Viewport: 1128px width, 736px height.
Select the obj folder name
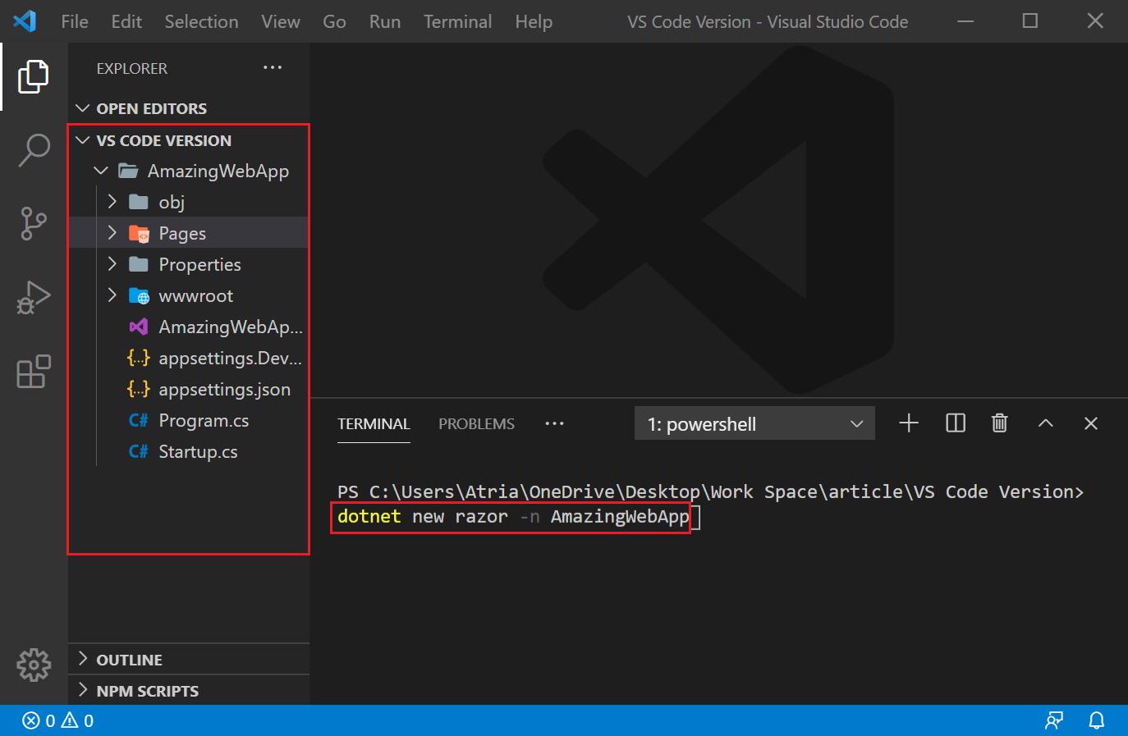coord(172,203)
